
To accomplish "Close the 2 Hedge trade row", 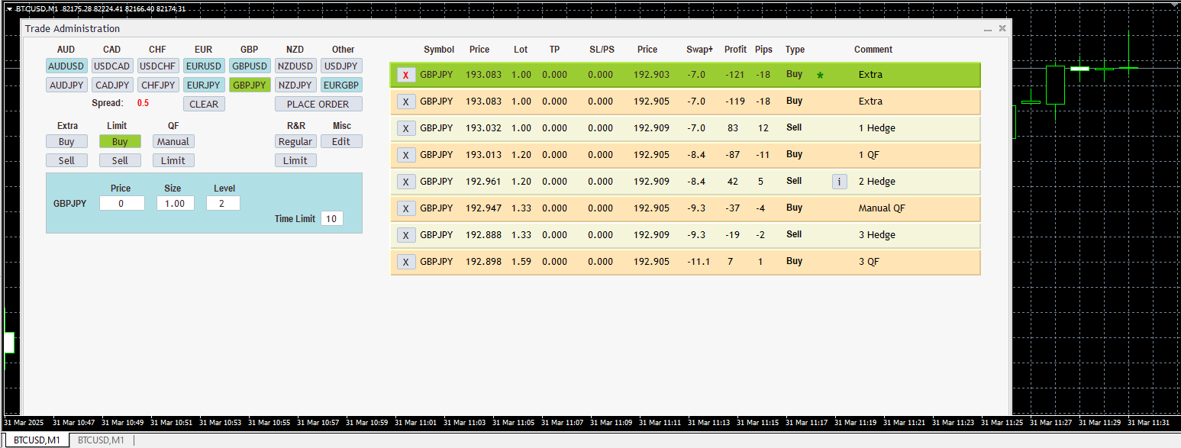I will pyautogui.click(x=405, y=182).
